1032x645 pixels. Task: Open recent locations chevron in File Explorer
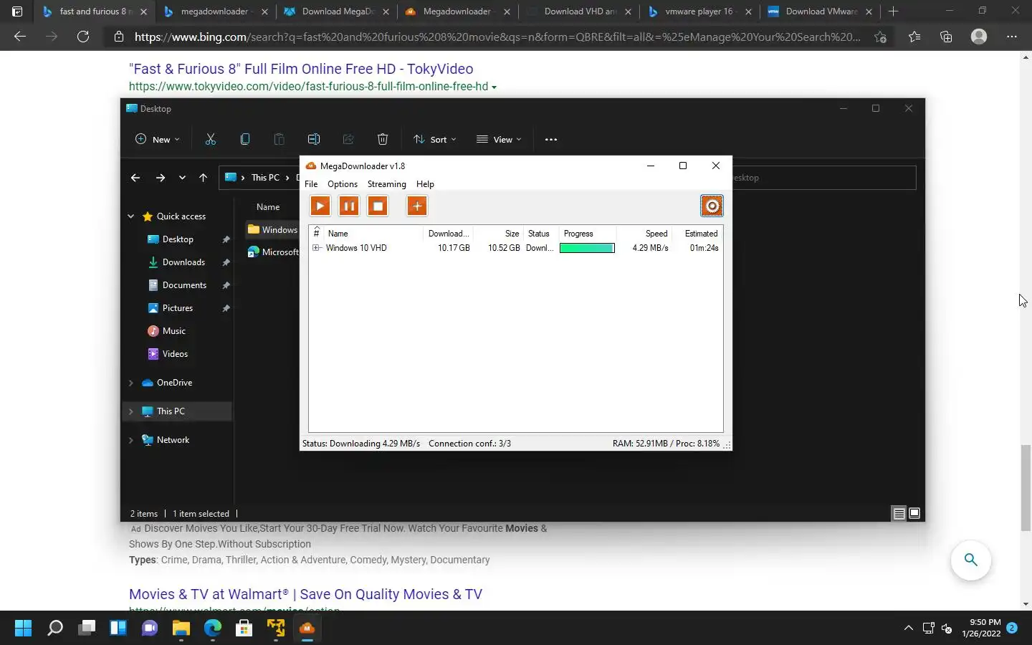pos(182,178)
